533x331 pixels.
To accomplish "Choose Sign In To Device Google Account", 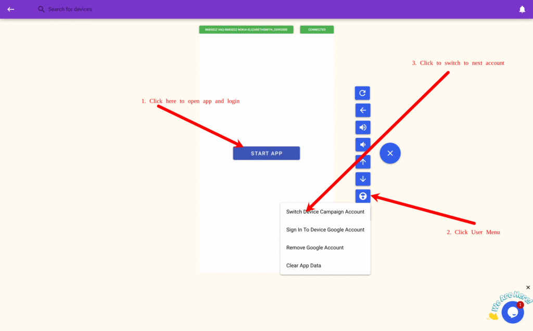I will click(325, 230).
